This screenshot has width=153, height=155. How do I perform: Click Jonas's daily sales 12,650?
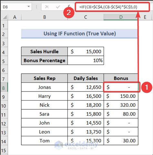[86, 87]
